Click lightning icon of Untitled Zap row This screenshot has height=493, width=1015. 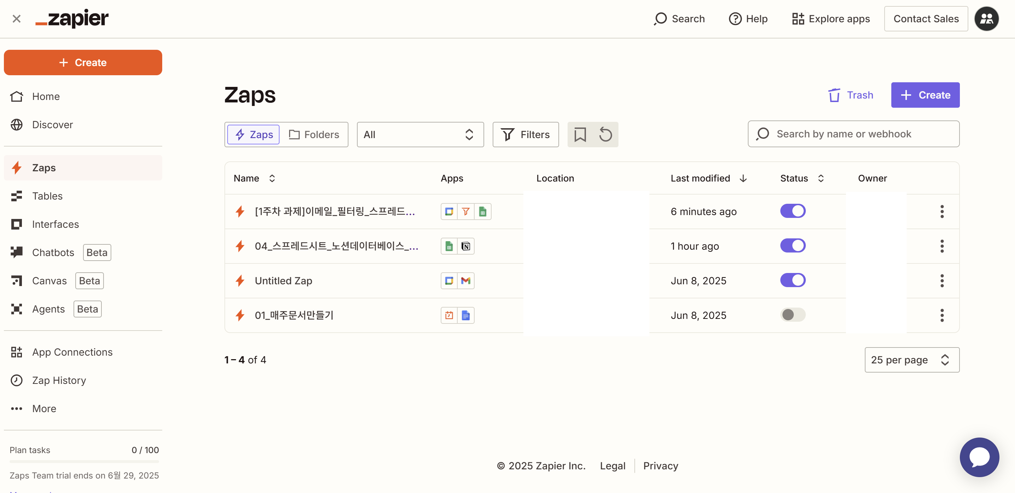click(240, 281)
